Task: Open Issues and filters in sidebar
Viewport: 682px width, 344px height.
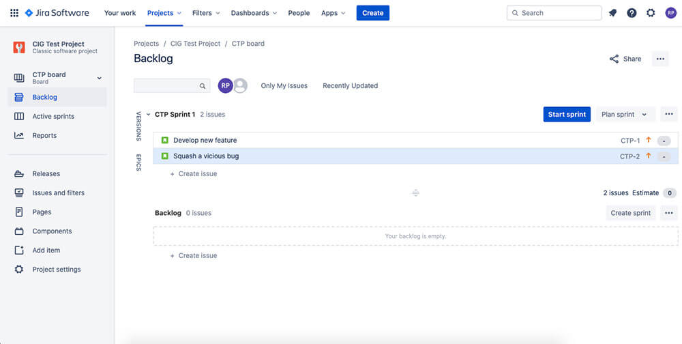Action: (x=57, y=193)
